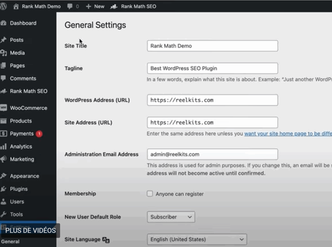This screenshot has height=247, width=332.
Task: Click the Site Address URL field
Action: 212,122
